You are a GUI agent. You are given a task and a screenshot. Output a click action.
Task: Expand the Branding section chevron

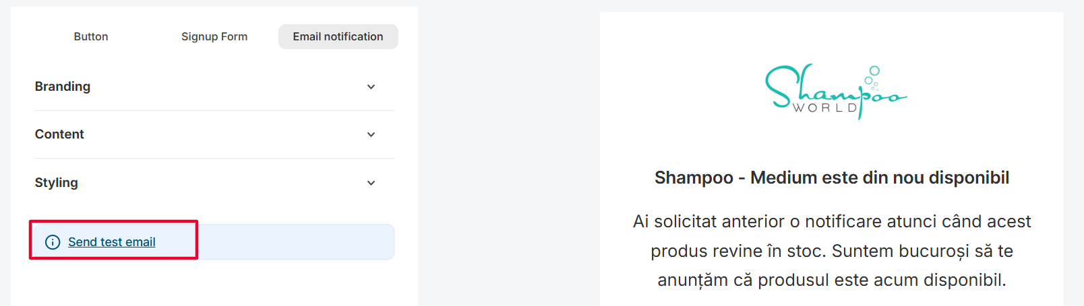(371, 87)
